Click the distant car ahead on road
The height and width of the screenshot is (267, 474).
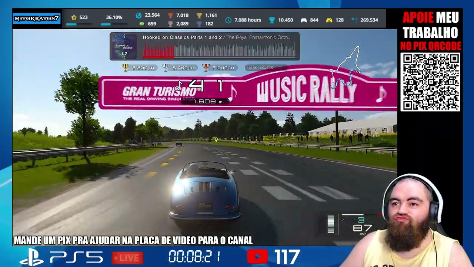tap(179, 144)
